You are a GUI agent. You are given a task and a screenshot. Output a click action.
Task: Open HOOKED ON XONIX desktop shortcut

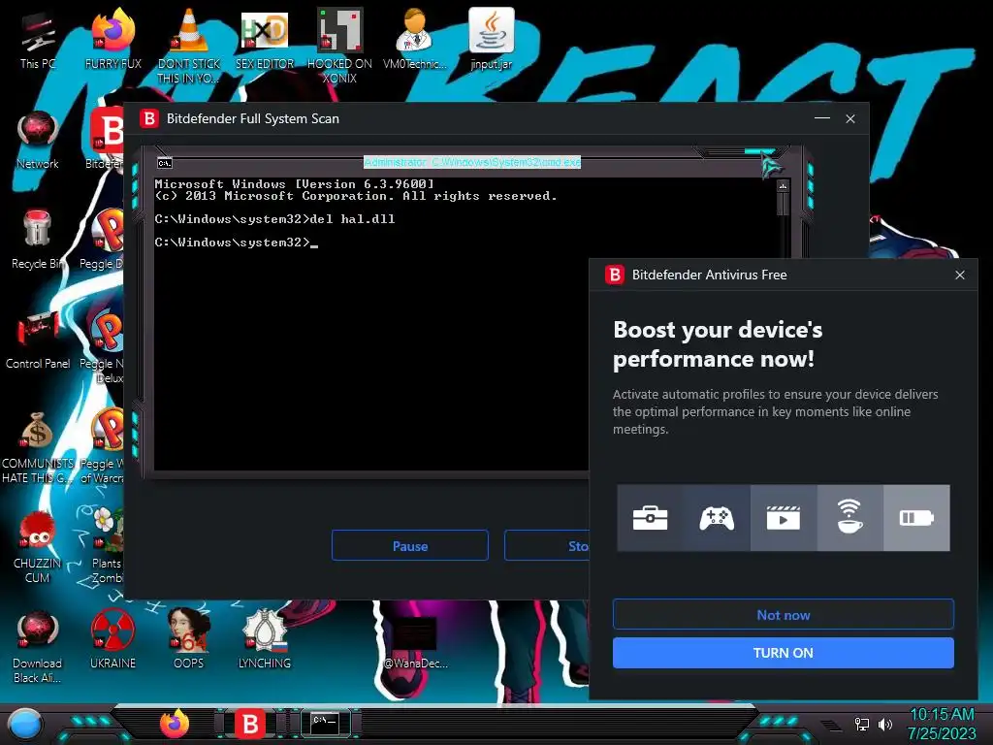pos(339,46)
